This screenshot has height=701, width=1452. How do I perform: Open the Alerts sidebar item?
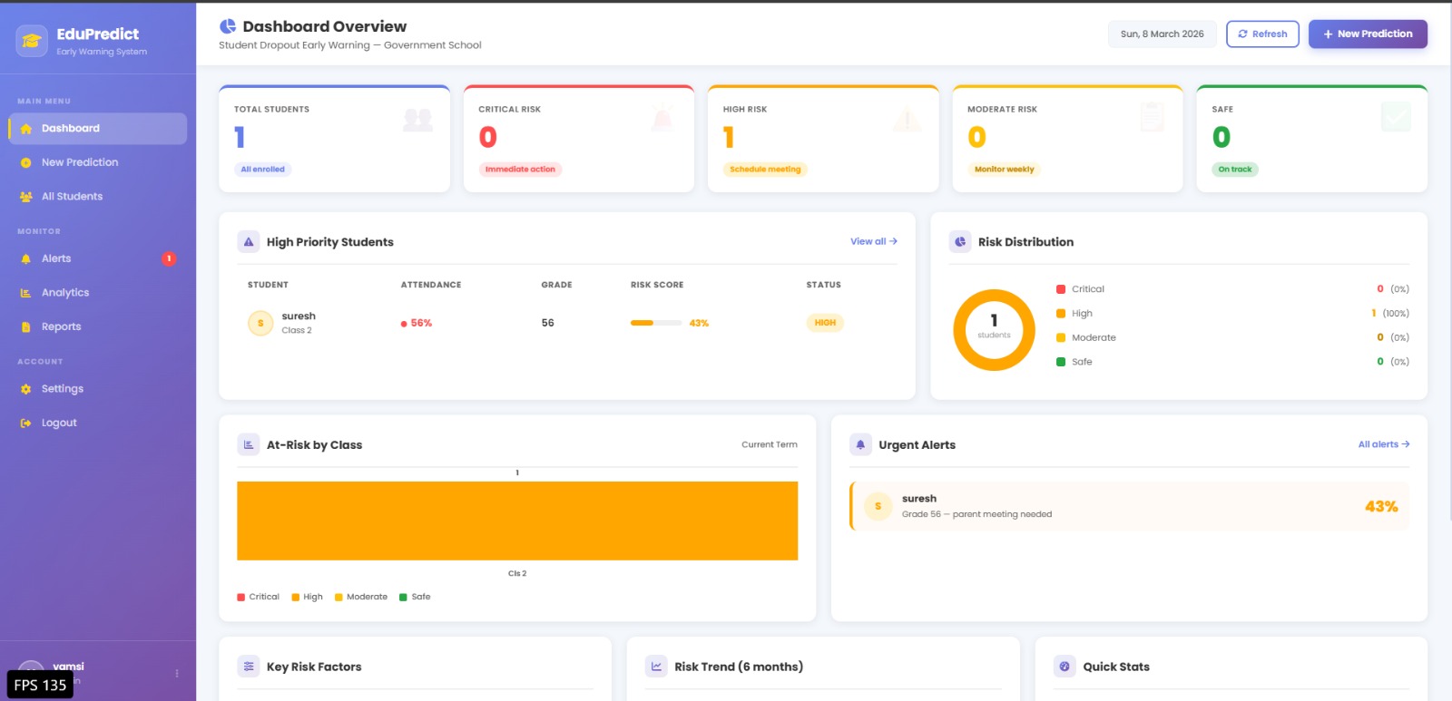(x=98, y=259)
